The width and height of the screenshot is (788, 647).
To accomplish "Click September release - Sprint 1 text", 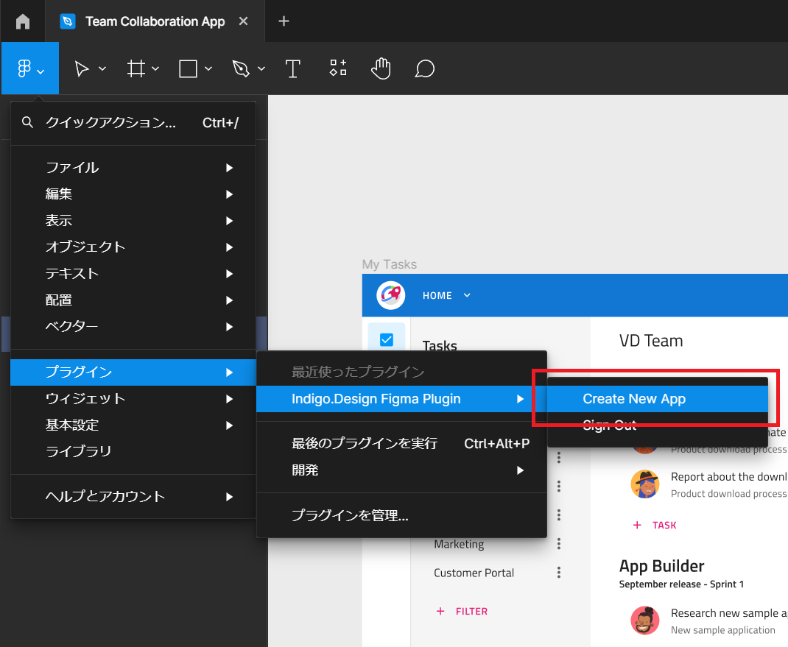I will (x=681, y=584).
